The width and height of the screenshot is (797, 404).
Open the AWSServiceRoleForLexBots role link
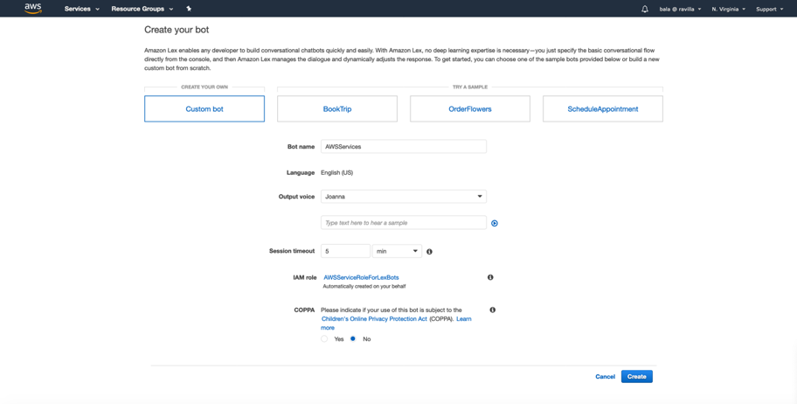(x=362, y=277)
